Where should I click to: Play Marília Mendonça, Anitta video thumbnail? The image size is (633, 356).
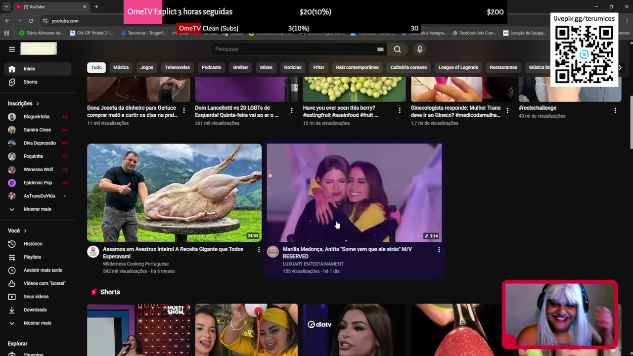pos(354,193)
